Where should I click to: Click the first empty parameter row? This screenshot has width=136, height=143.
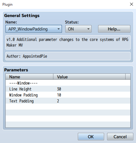[68, 107]
